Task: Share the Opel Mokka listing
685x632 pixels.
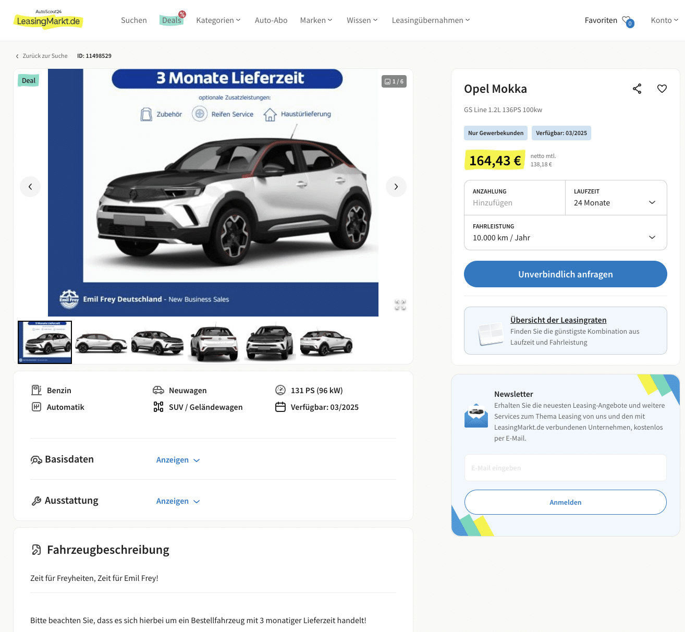Action: click(x=637, y=89)
